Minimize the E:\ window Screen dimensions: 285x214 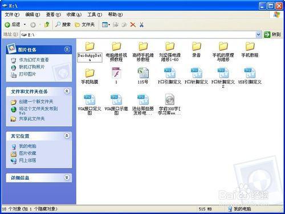coord(262,6)
